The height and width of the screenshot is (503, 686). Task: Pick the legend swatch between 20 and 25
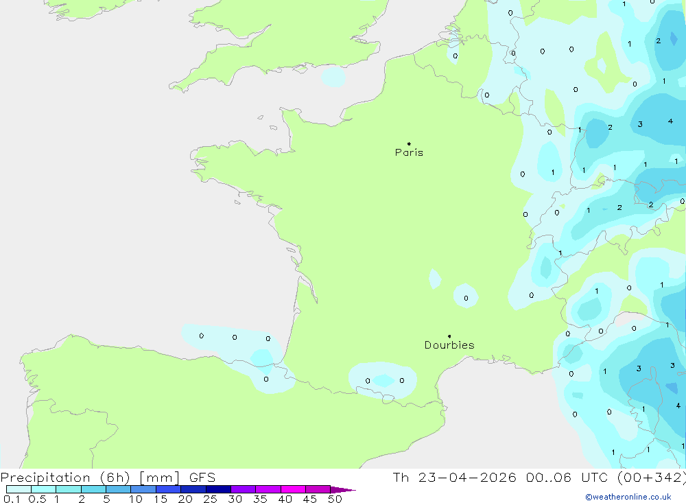pyautogui.click(x=193, y=489)
